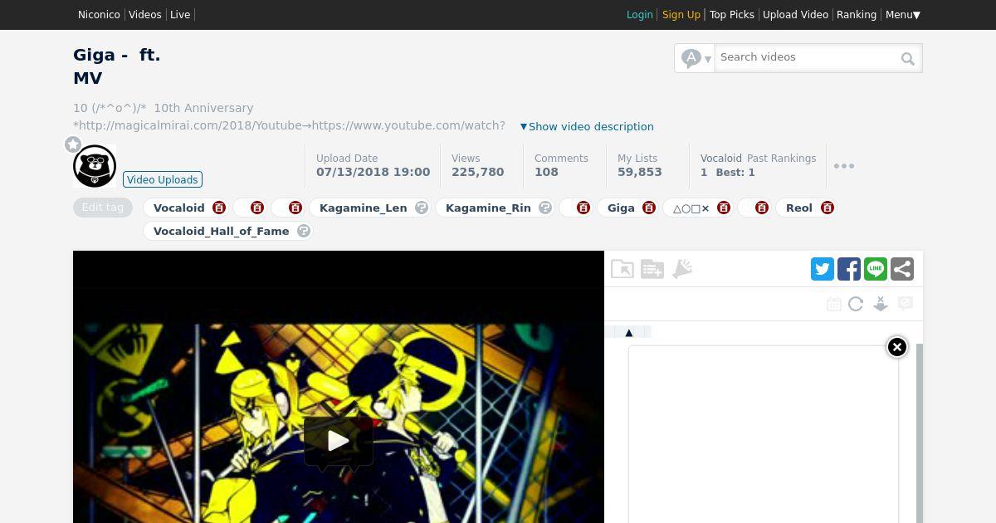The width and height of the screenshot is (996, 523).
Task: Open the dictionary icon beside Giga tag
Action: (649, 208)
